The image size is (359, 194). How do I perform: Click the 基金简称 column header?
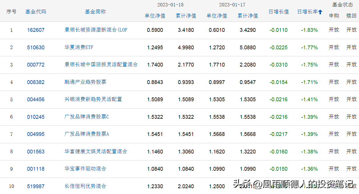[95, 12]
